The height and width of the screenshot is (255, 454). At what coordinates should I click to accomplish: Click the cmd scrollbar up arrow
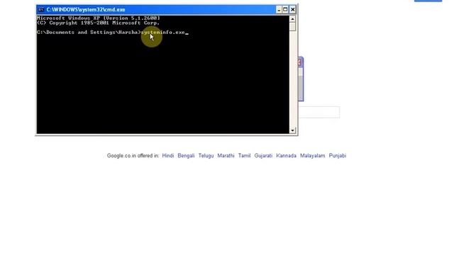(x=292, y=19)
